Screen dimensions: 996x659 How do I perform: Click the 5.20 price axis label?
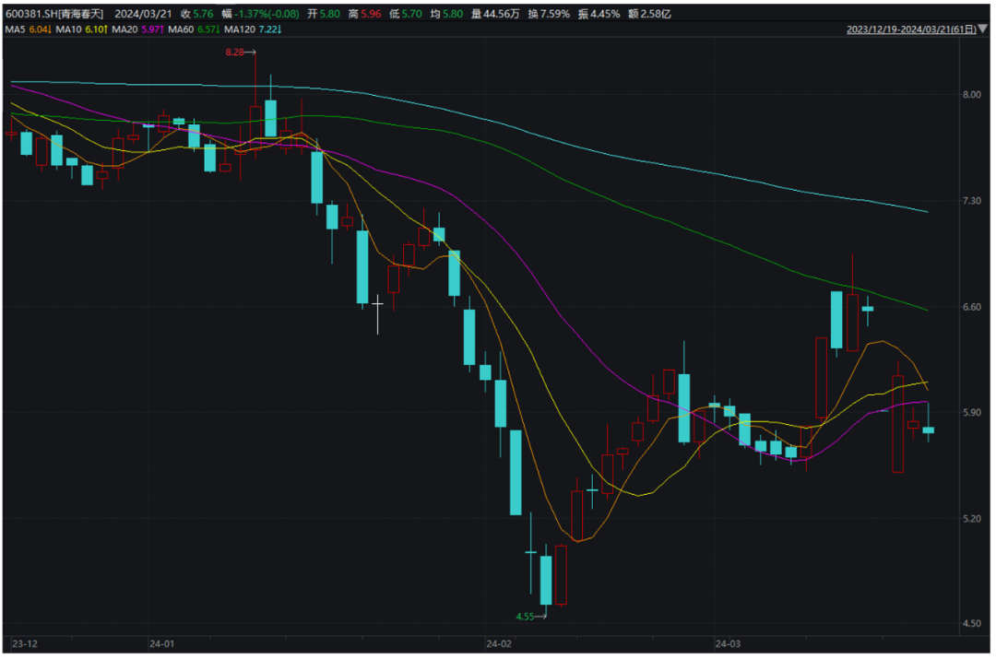click(971, 519)
